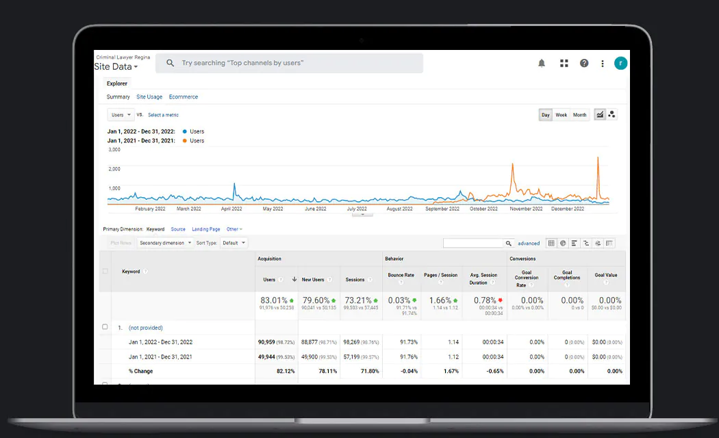Image resolution: width=719 pixels, height=438 pixels.
Task: Switch to the Site Usage tab
Action: pos(149,97)
